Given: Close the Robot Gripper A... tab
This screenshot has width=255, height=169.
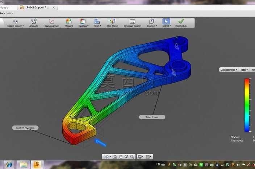Looking at the screenshot, I should click(54, 8).
